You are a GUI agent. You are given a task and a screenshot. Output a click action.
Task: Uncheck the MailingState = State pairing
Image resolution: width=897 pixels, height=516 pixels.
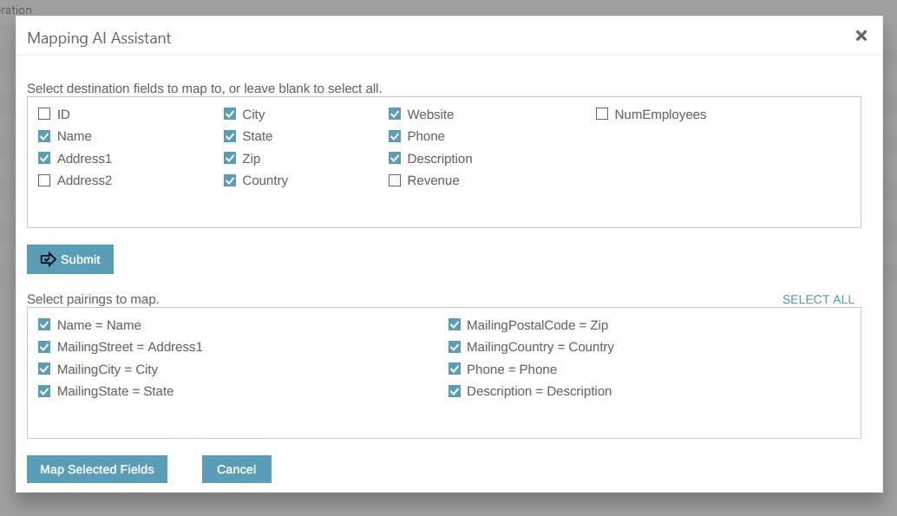[44, 391]
